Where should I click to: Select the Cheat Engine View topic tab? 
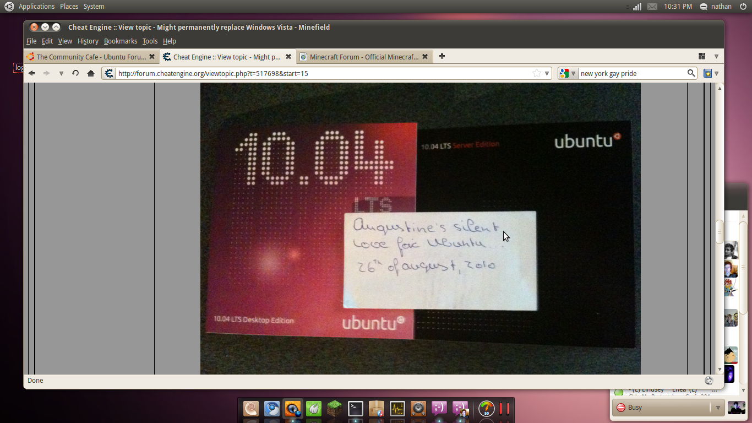(x=227, y=57)
